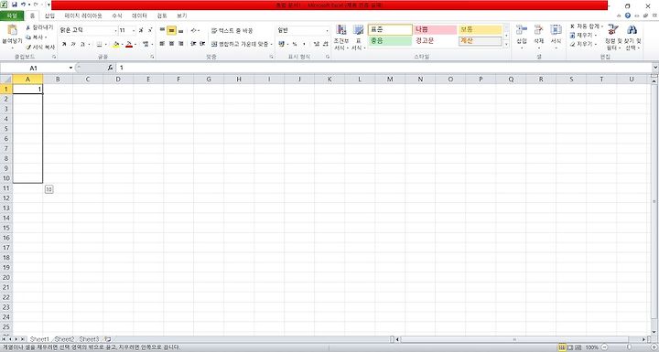This screenshot has width=659, height=352.
Task: Click the Name Box showing A1
Action: point(34,68)
